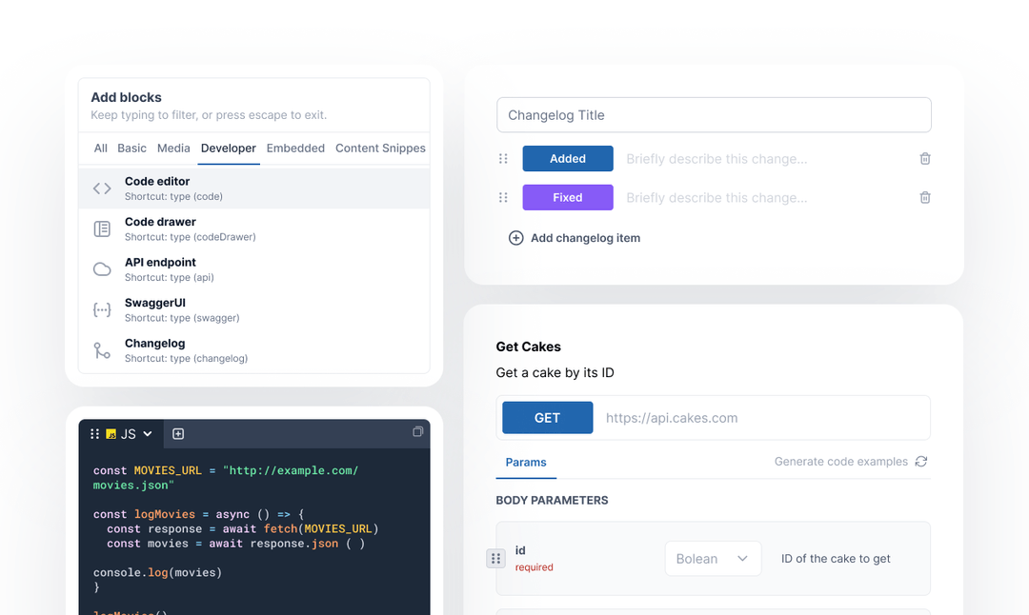This screenshot has width=1029, height=615.
Task: Delete the Added changelog entry via trash icon
Action: [924, 158]
